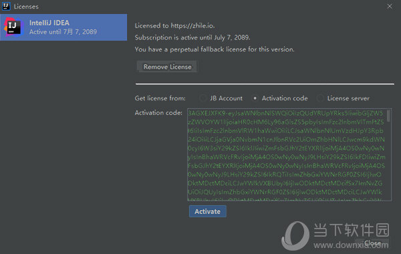Click the IntelliJ IDEA product logo
Viewport: 401px width, 254px height.
point(14,27)
